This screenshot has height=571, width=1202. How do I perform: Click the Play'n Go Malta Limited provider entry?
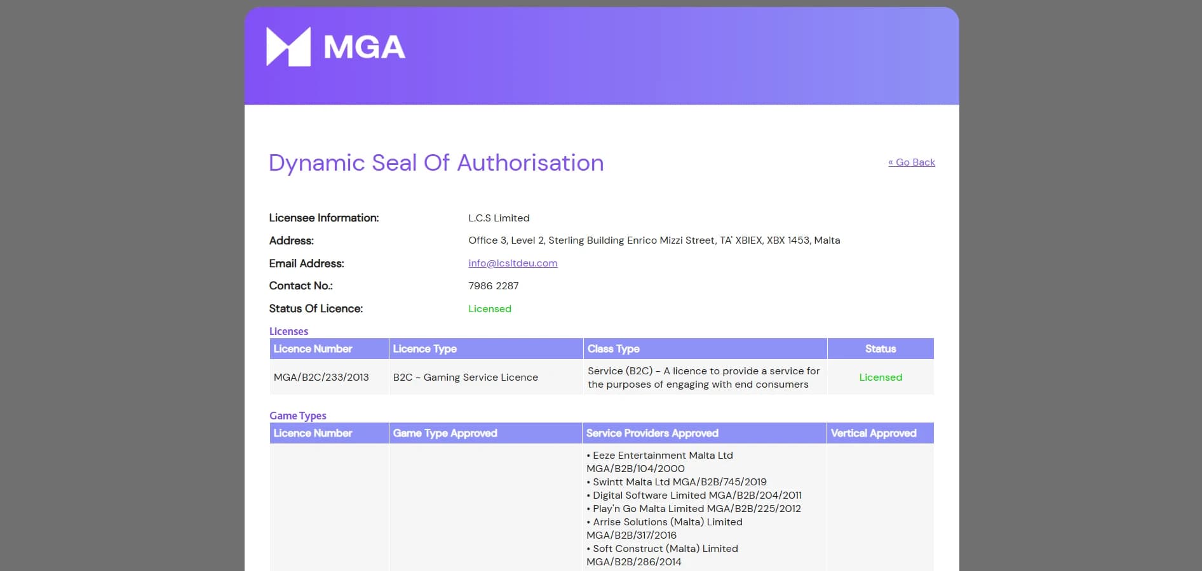tap(692, 508)
